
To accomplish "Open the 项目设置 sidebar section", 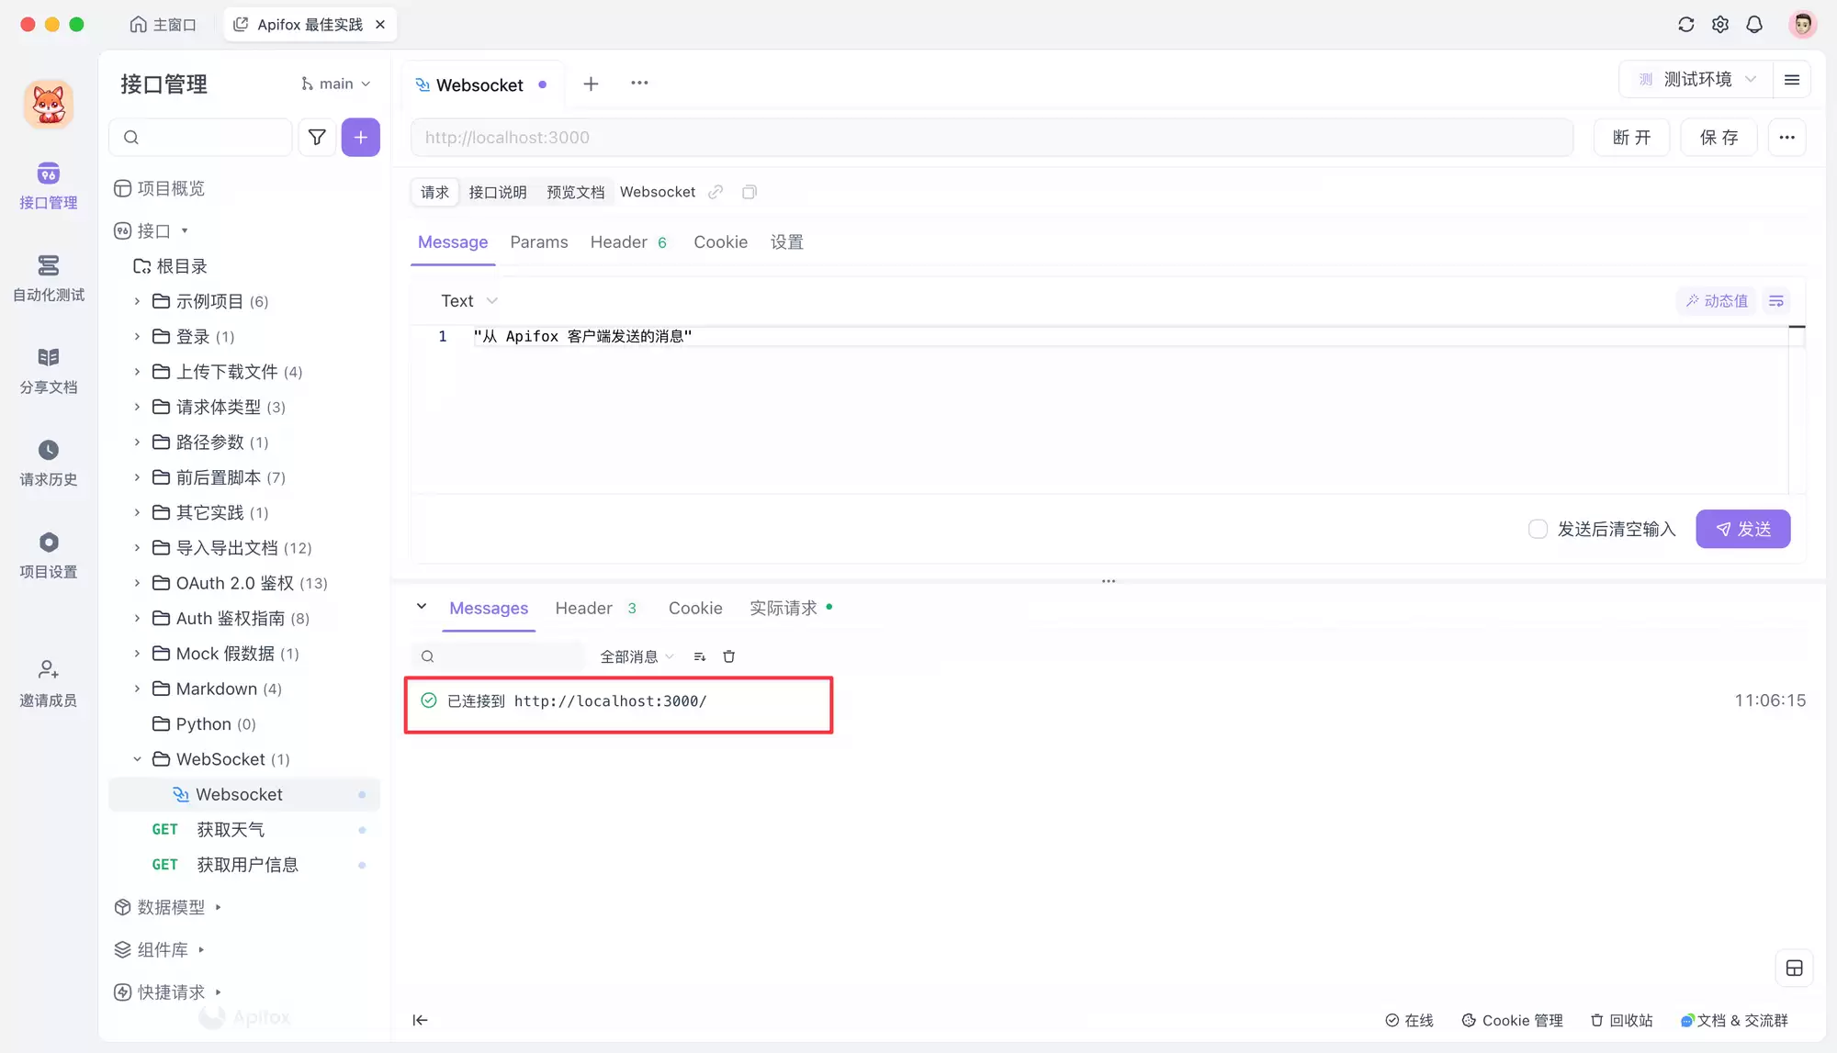I will coord(49,556).
